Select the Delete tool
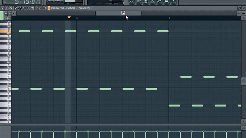The image size is (246, 138). [x=24, y=8]
